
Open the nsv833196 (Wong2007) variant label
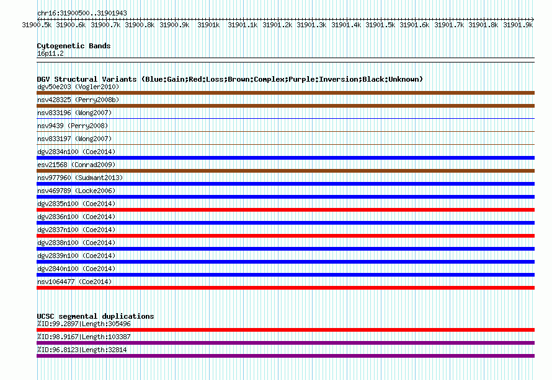pyautogui.click(x=74, y=113)
